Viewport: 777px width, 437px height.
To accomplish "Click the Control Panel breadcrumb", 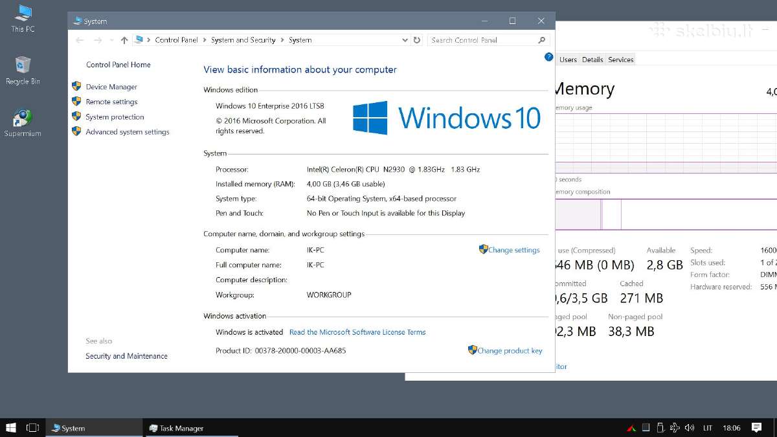I will coord(177,40).
